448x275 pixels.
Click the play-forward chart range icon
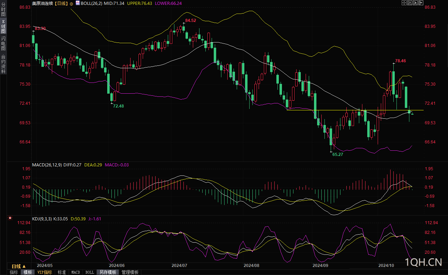pos(415,3)
